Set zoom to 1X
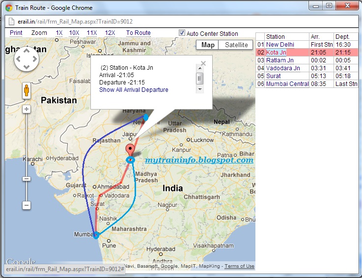The height and width of the screenshot is (278, 362). point(59,33)
